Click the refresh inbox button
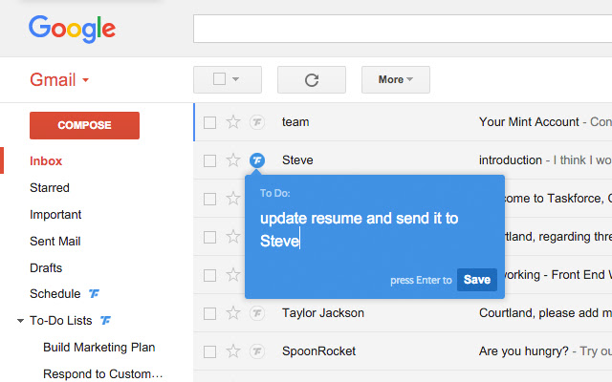Screen dimensions: 612x382 [x=311, y=79]
